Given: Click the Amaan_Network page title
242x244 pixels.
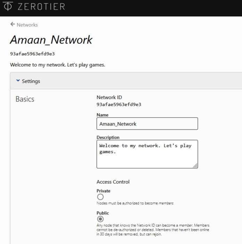Looking at the screenshot, I should coord(51,40).
